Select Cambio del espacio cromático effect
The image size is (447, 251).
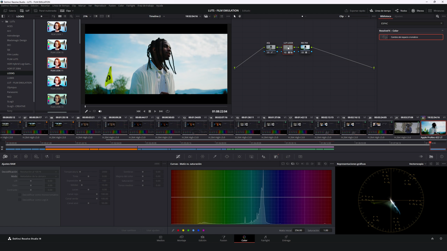(x=411, y=37)
